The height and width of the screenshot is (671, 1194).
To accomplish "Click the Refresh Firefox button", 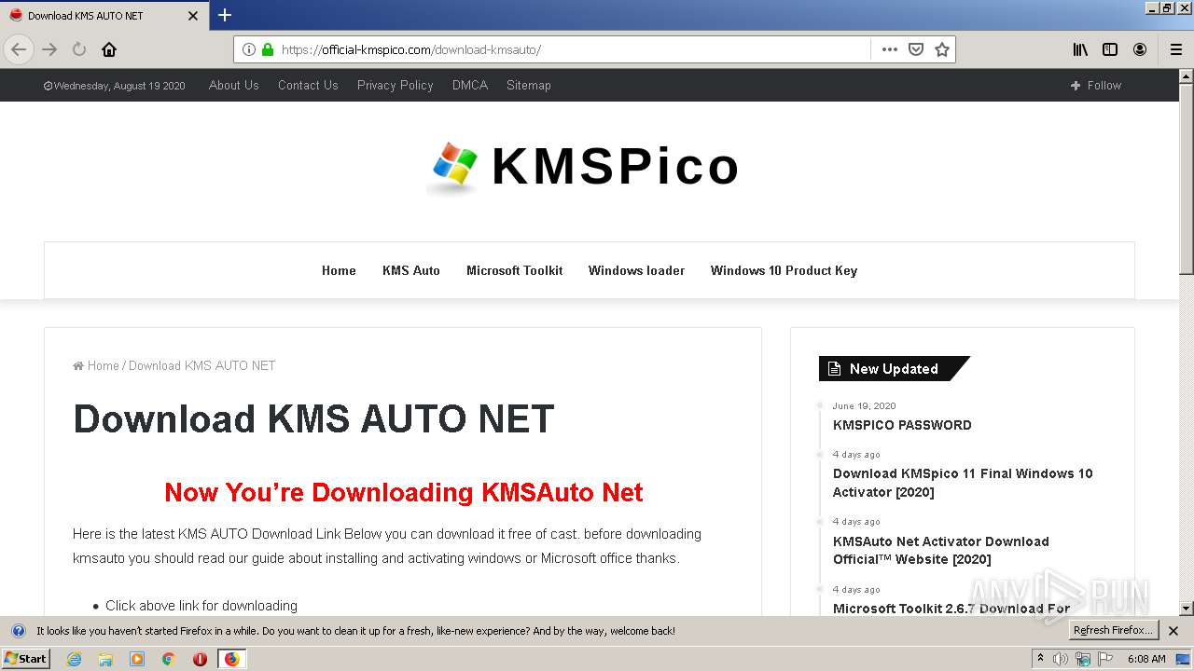I will pos(1113,630).
